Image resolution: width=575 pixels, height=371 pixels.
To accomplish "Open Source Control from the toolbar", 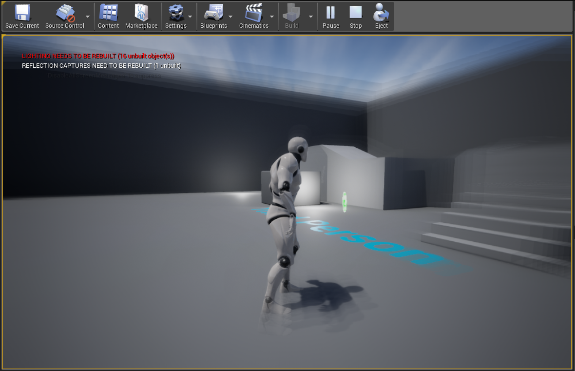I will coord(65,17).
